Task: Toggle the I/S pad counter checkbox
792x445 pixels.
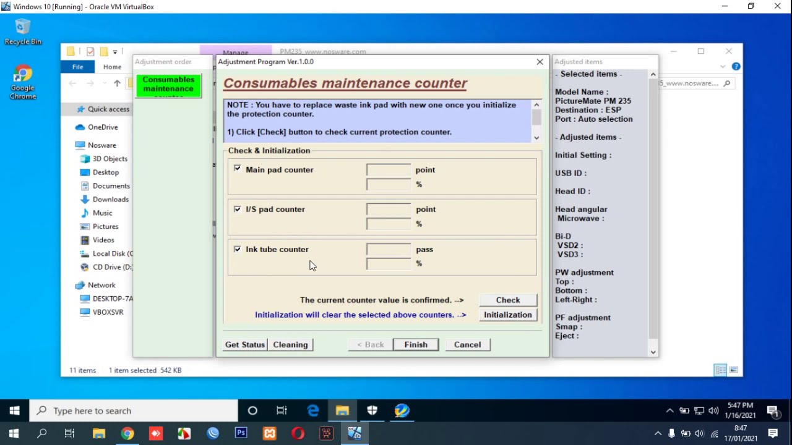Action: 238,209
